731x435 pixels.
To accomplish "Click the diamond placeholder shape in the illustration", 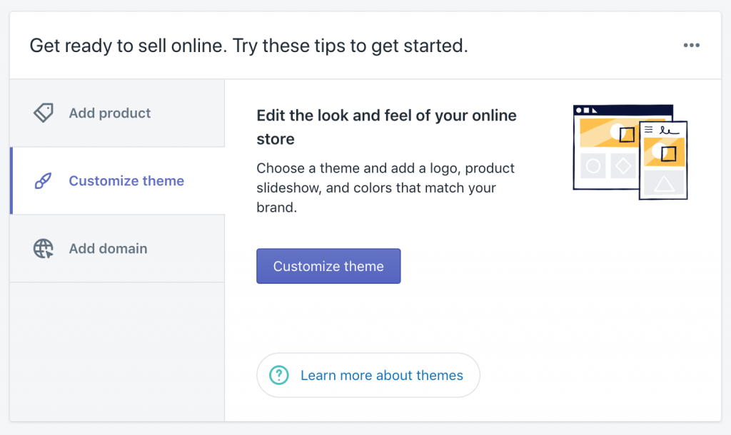I will [622, 166].
